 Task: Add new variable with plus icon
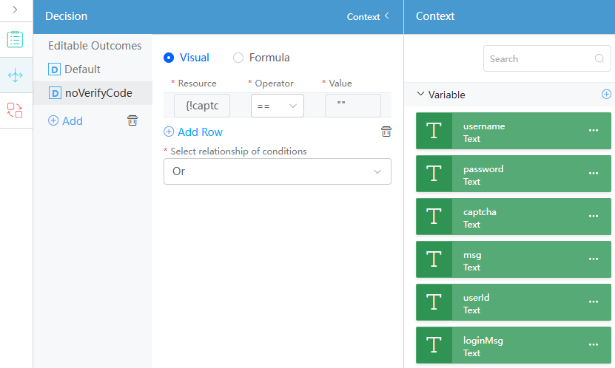606,94
